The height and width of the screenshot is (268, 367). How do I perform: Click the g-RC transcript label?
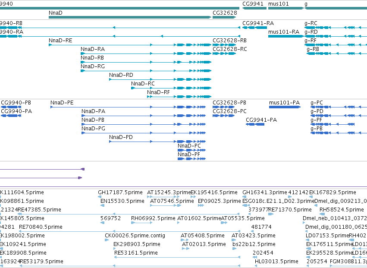point(311,23)
